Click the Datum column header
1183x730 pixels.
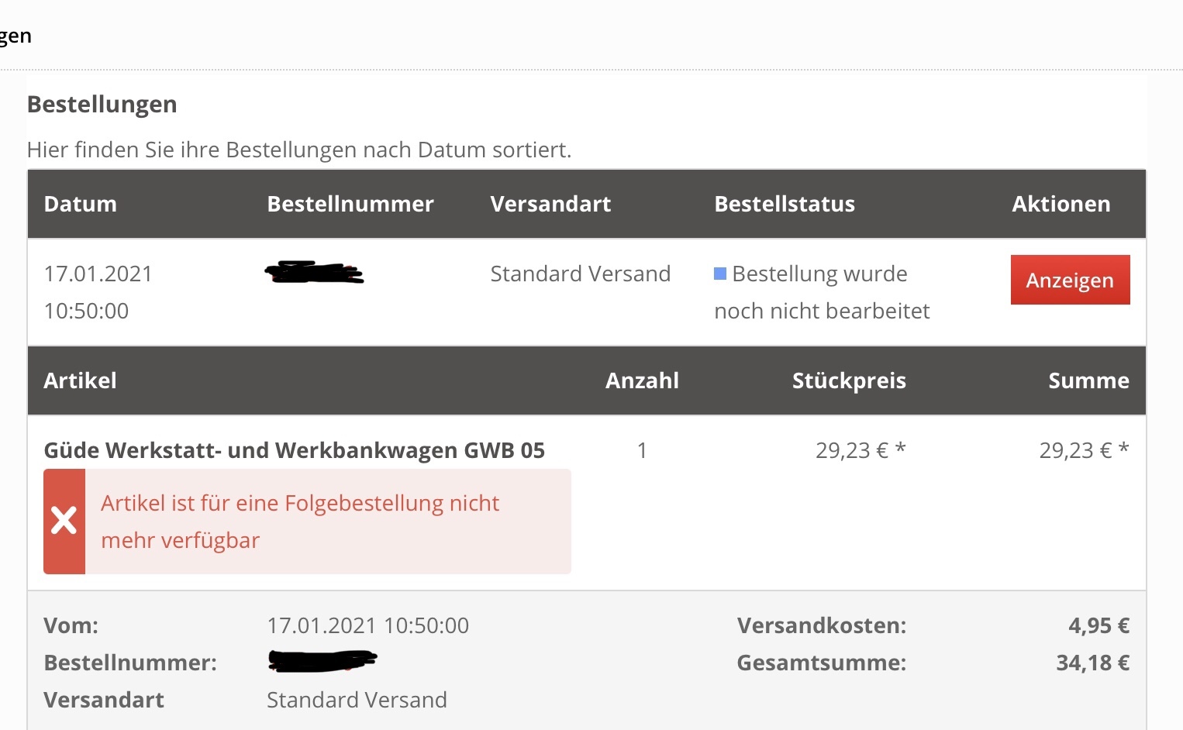click(80, 204)
